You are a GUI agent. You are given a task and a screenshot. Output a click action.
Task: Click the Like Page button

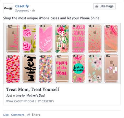point(105,6)
